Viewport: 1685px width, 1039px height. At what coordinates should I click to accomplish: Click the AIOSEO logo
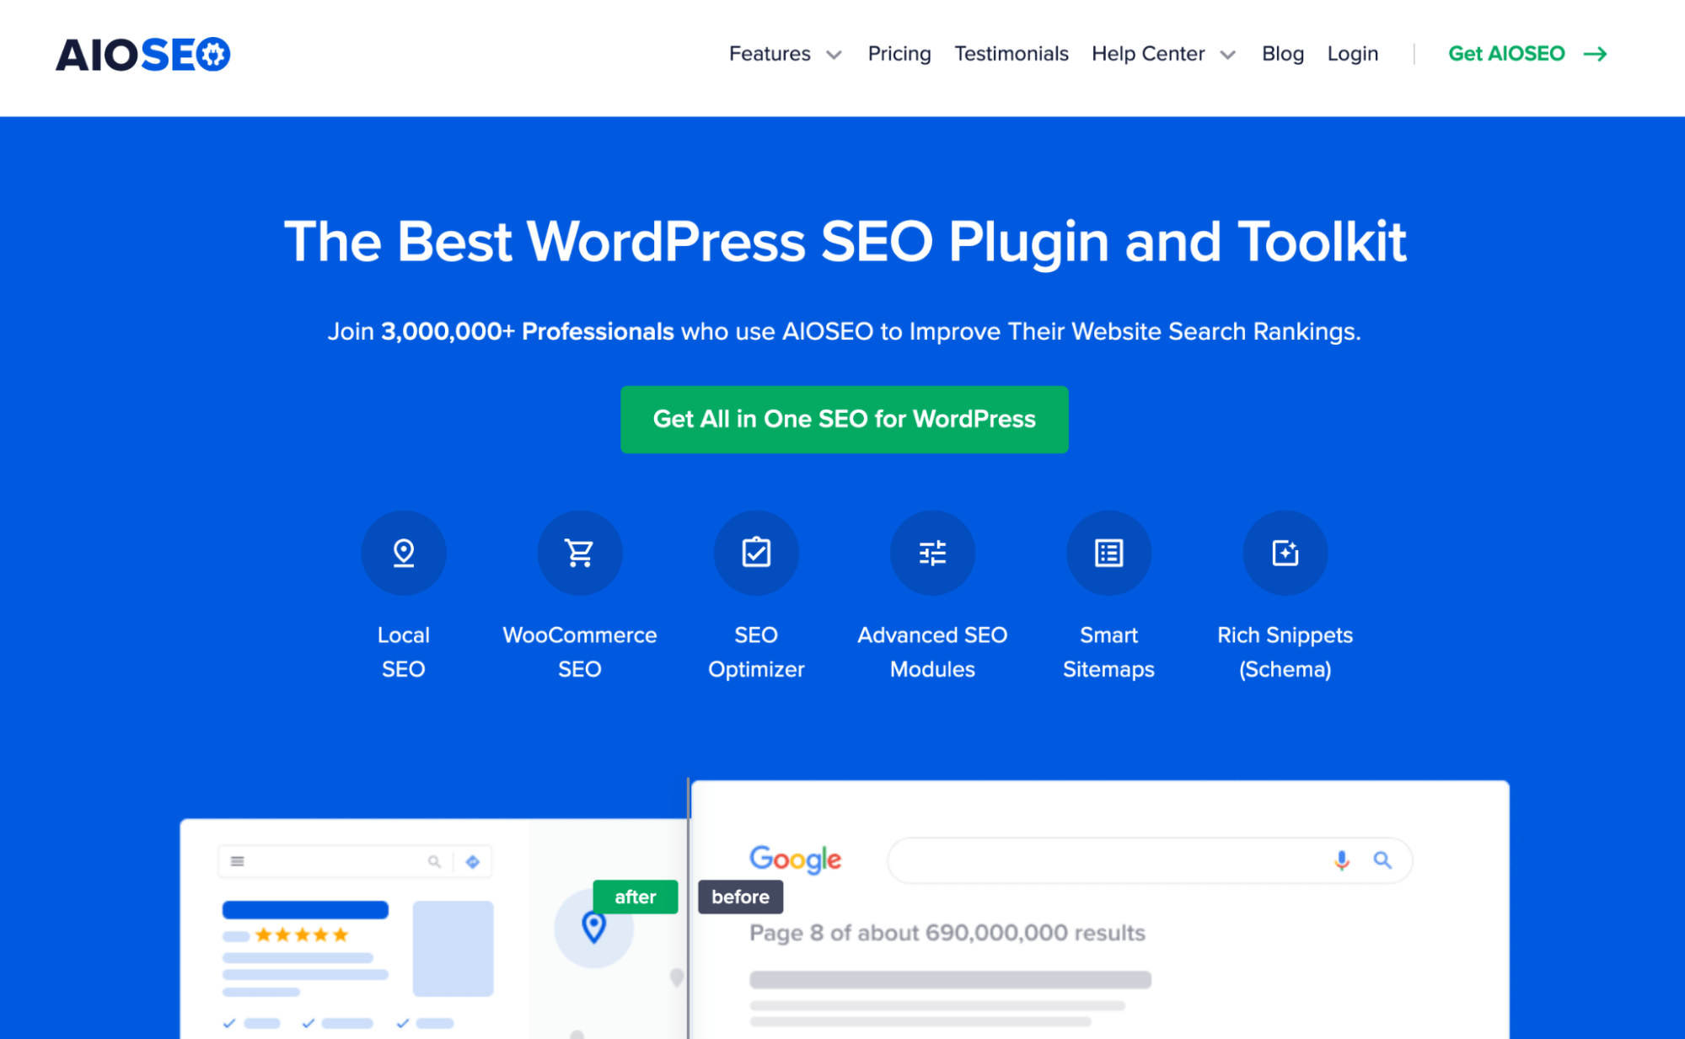(x=142, y=55)
